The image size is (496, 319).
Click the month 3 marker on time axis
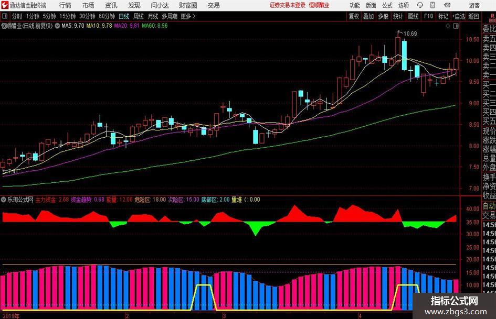coord(224,316)
